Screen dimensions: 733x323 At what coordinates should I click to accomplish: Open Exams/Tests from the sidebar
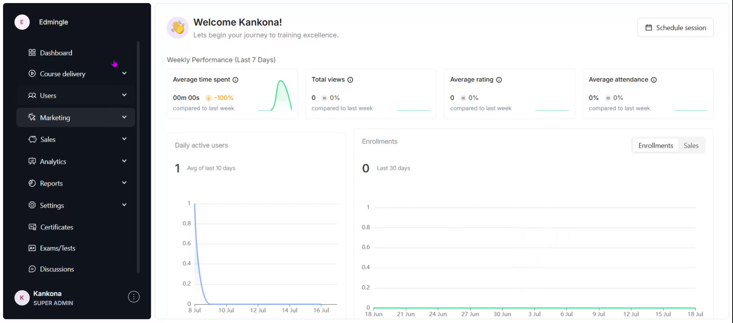pyautogui.click(x=57, y=248)
